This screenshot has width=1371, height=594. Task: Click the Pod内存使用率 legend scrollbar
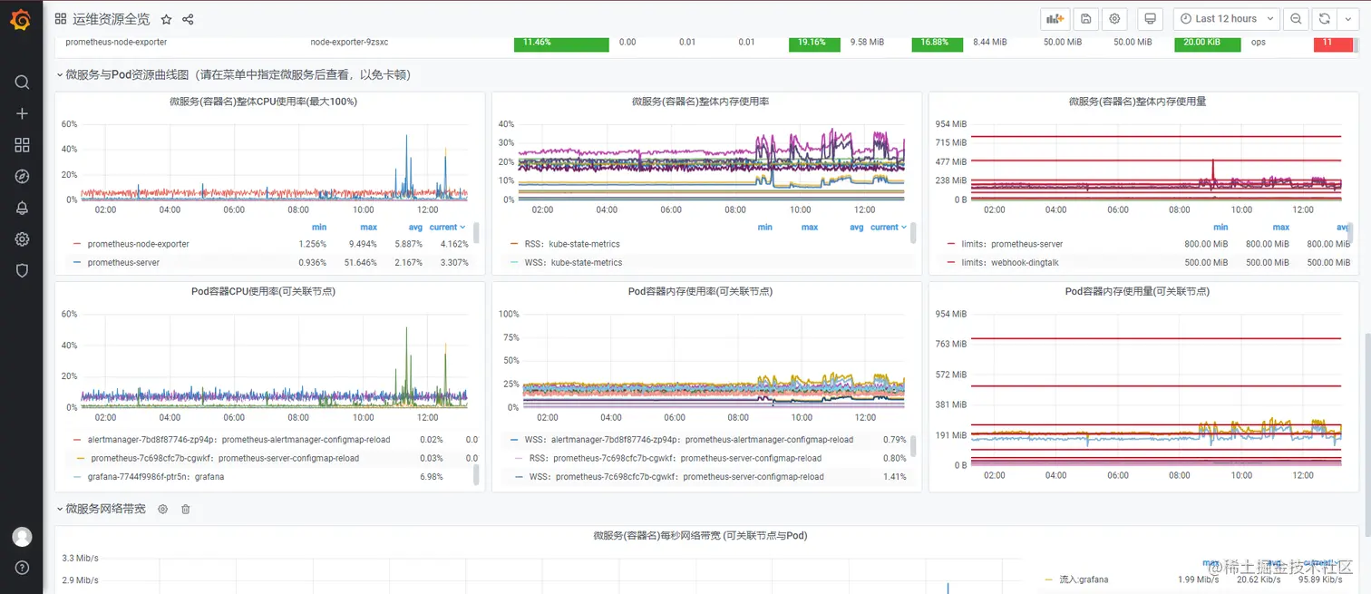pos(913,445)
